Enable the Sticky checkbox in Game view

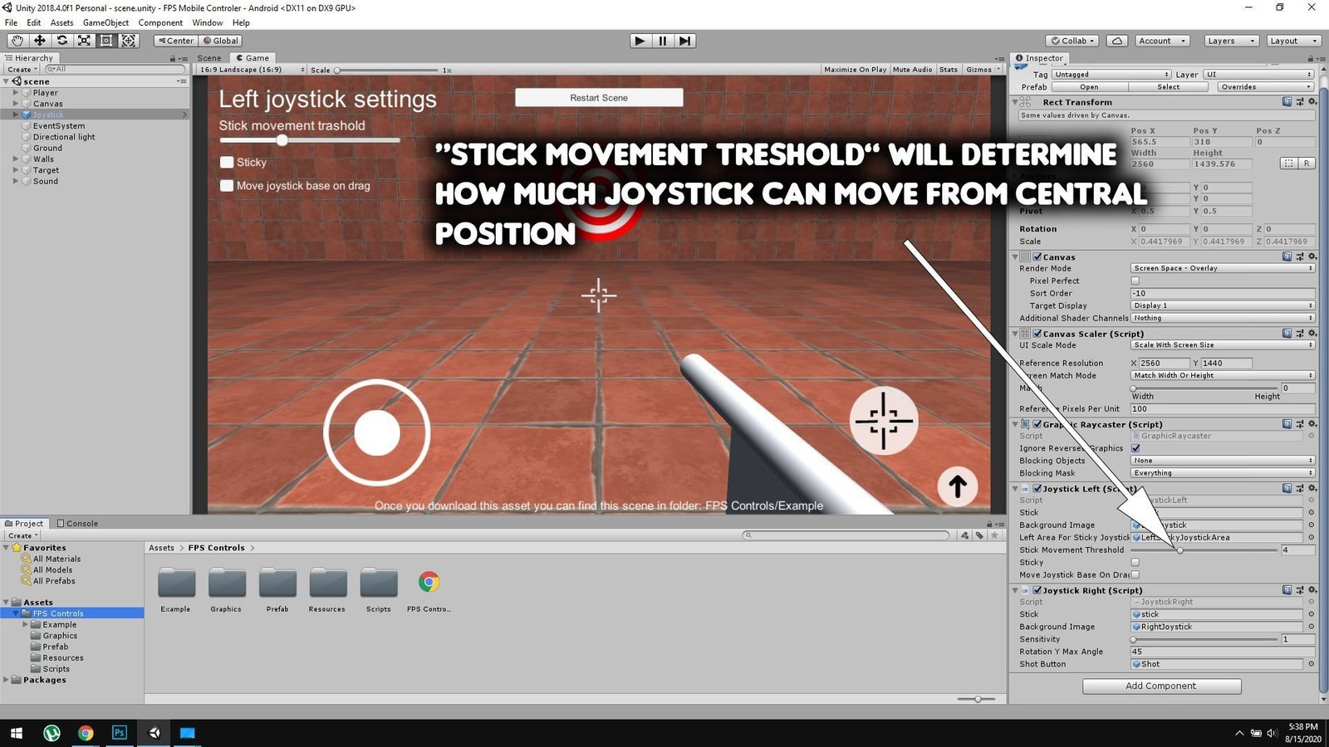[x=227, y=163]
